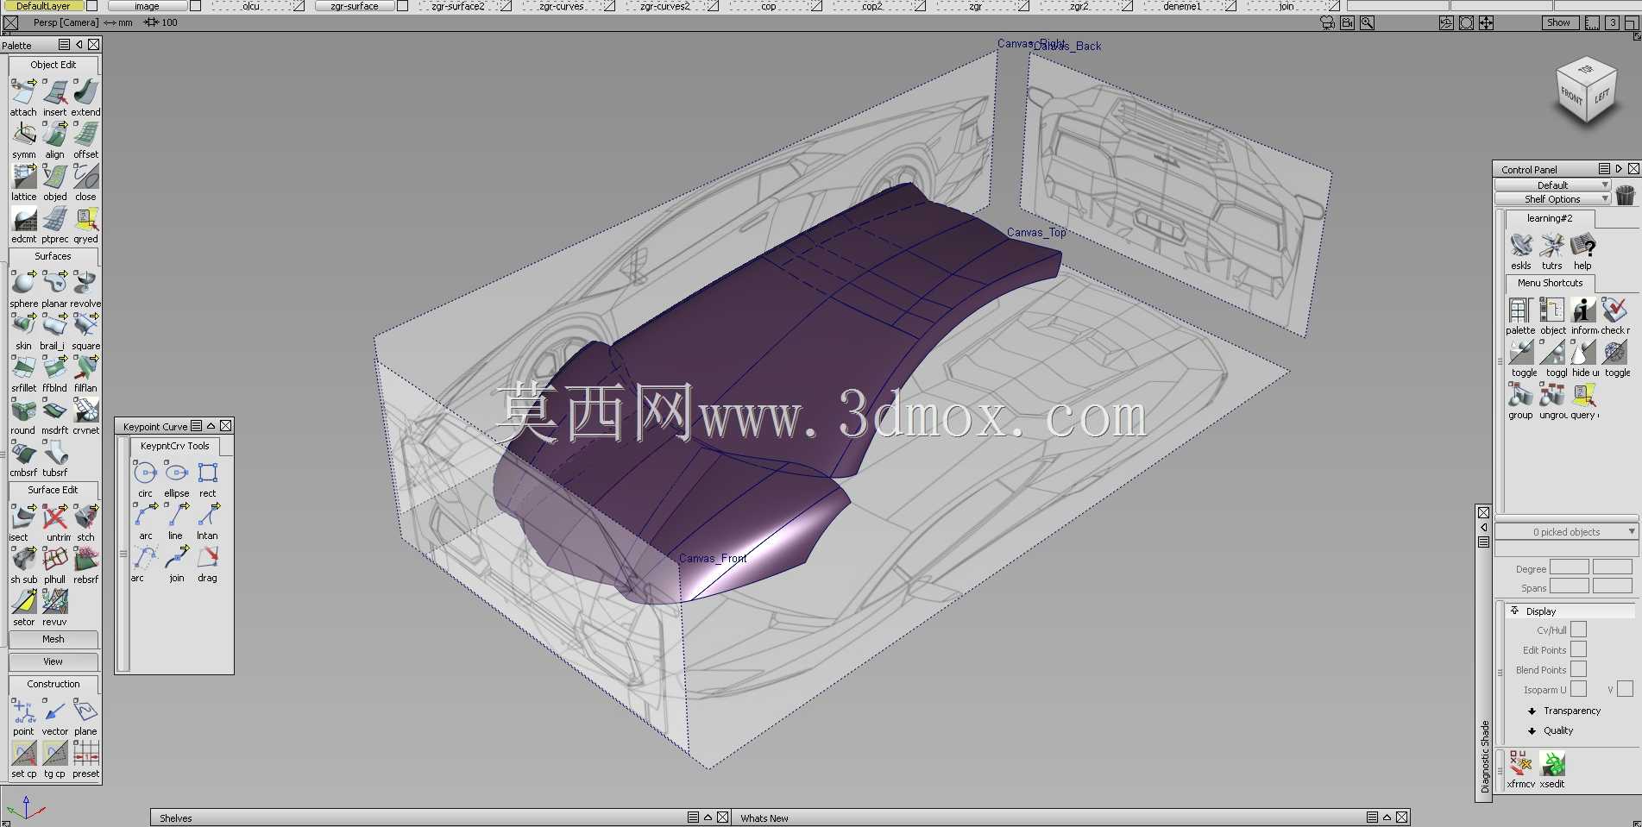Screen dimensions: 1642x827
Task: Toggle visibility box of cop layer
Action: coord(816,6)
